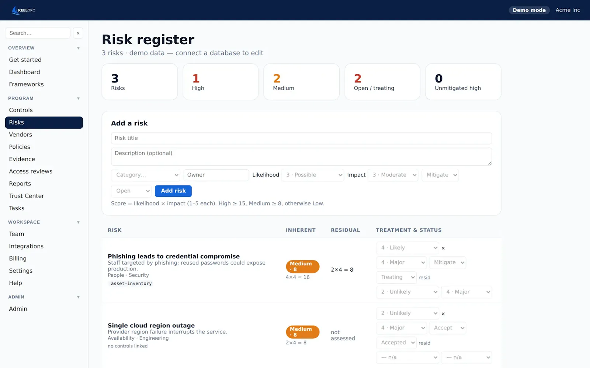This screenshot has height=368, width=590.
Task: Open the Impact '3 · Moderate' dropdown
Action: 393,175
